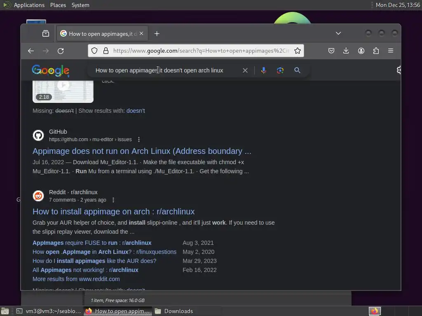Click the forward navigation arrow
This screenshot has height=316, width=422.
click(46, 51)
